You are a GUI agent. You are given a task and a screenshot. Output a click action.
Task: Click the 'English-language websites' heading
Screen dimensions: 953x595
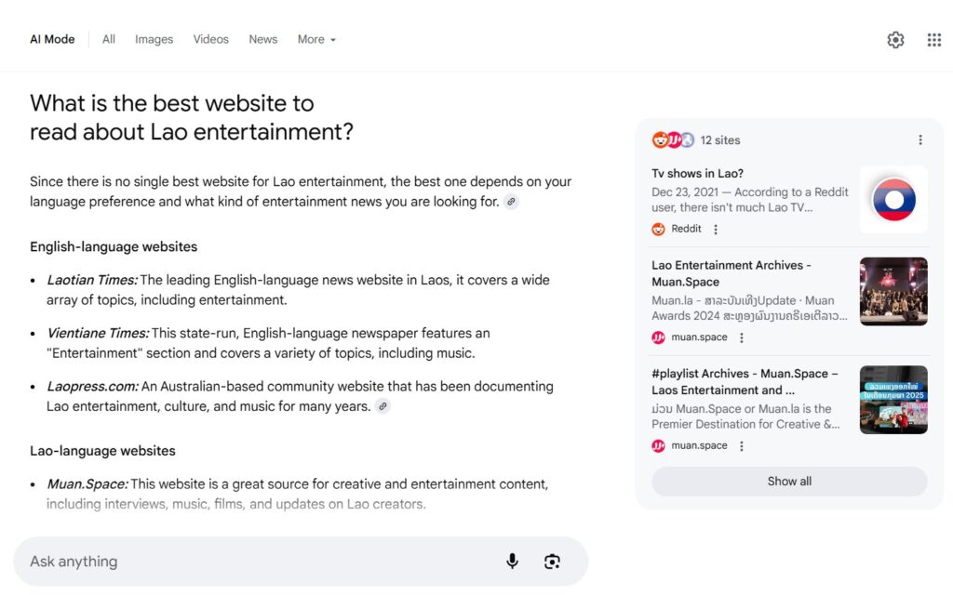tap(114, 246)
